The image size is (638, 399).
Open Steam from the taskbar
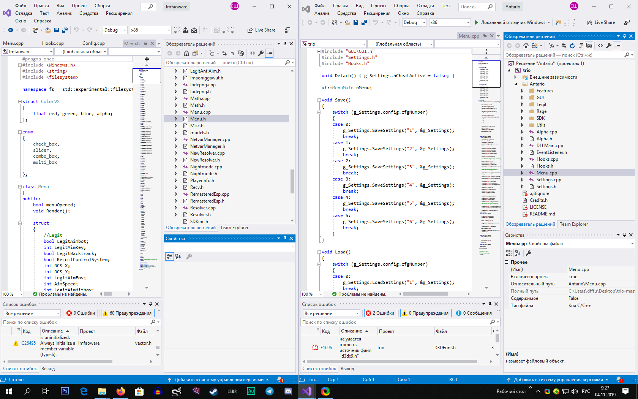(x=213, y=391)
